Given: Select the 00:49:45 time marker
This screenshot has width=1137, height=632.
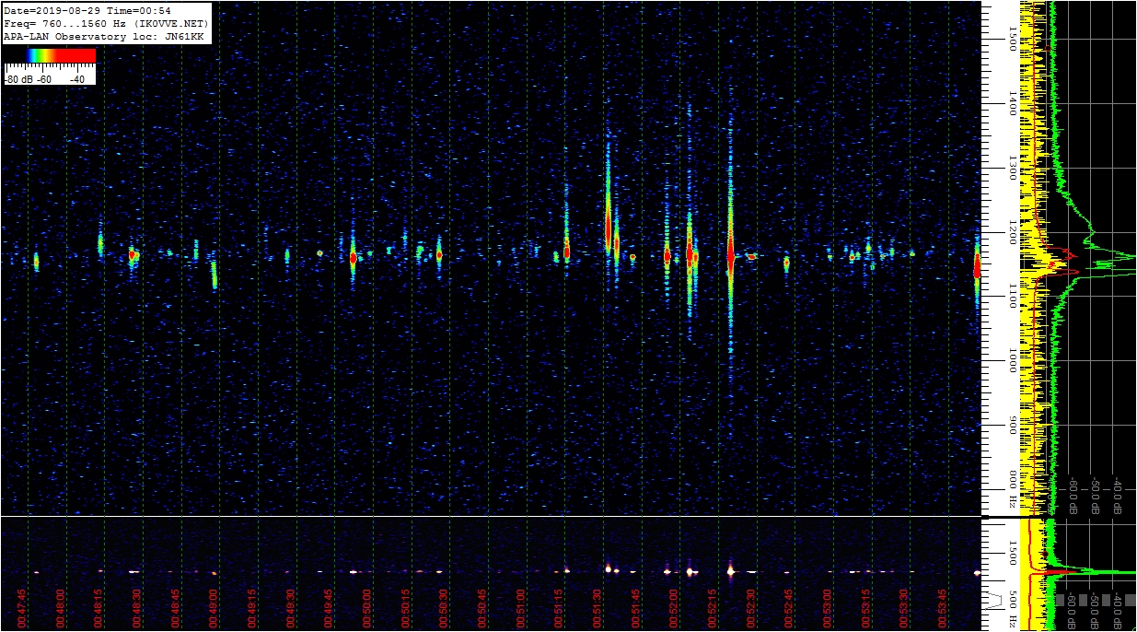Looking at the screenshot, I should [329, 609].
